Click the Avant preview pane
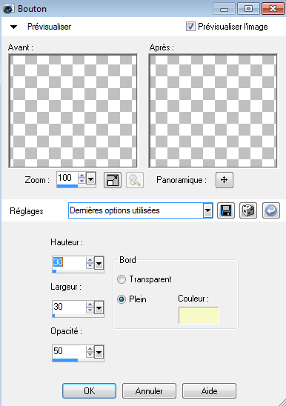 point(73,111)
